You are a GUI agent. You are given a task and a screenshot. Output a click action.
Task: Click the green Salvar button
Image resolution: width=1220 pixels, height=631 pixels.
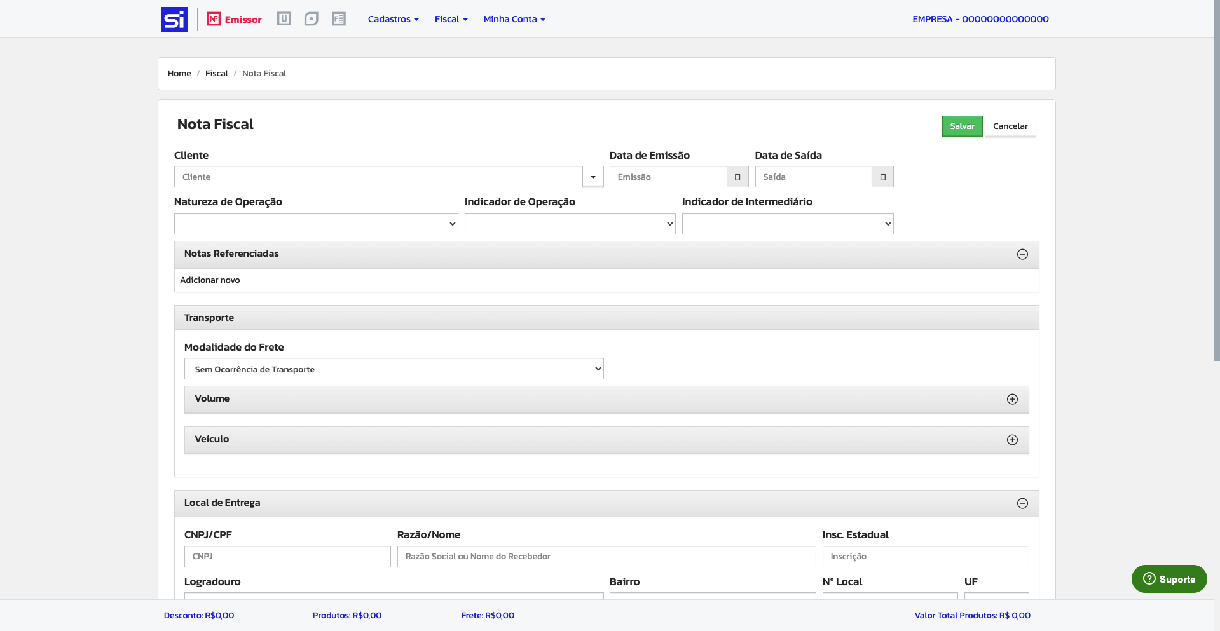pyautogui.click(x=962, y=126)
